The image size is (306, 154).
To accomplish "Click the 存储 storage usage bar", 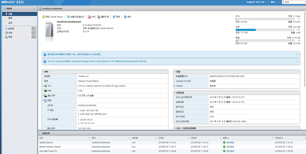I will pyautogui.click(x=265, y=40).
